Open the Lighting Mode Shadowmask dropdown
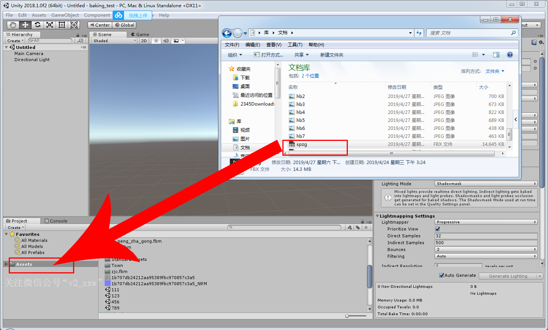This screenshot has height=330, width=548. pos(486,184)
